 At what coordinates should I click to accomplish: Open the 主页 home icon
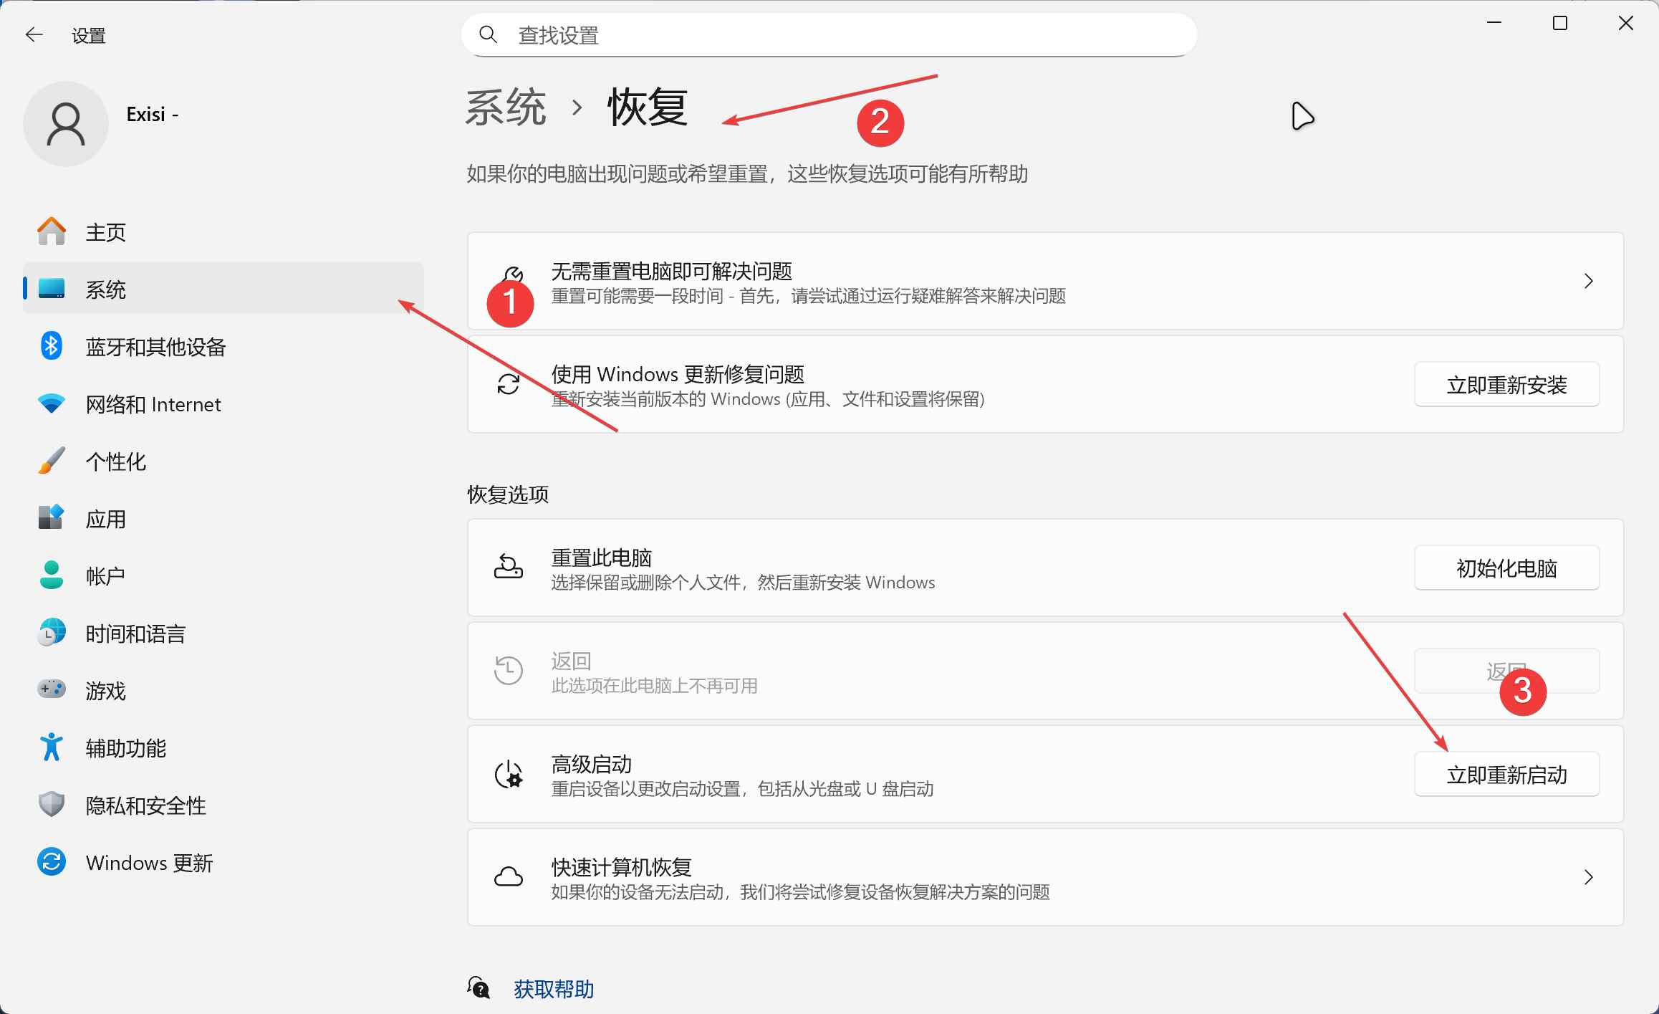point(51,231)
